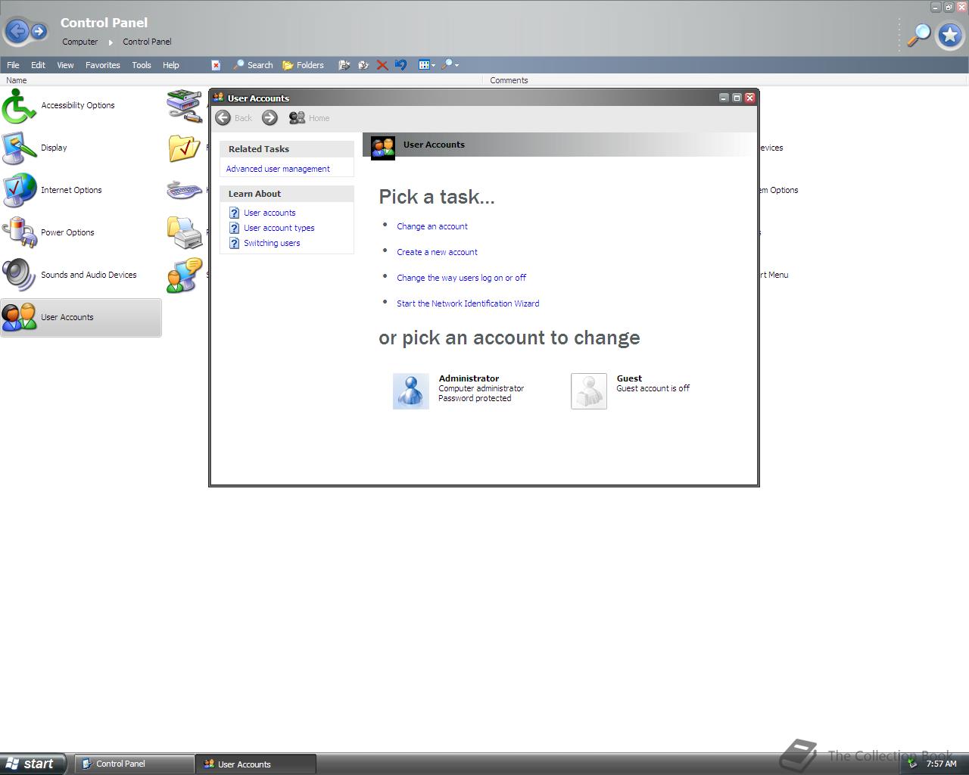Open User account types help link
The width and height of the screenshot is (969, 775).
[279, 228]
